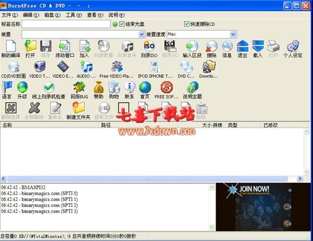This screenshot has height=241, width=313.
Task: Open the CD/DVD cover designer icon
Action: click(14, 67)
